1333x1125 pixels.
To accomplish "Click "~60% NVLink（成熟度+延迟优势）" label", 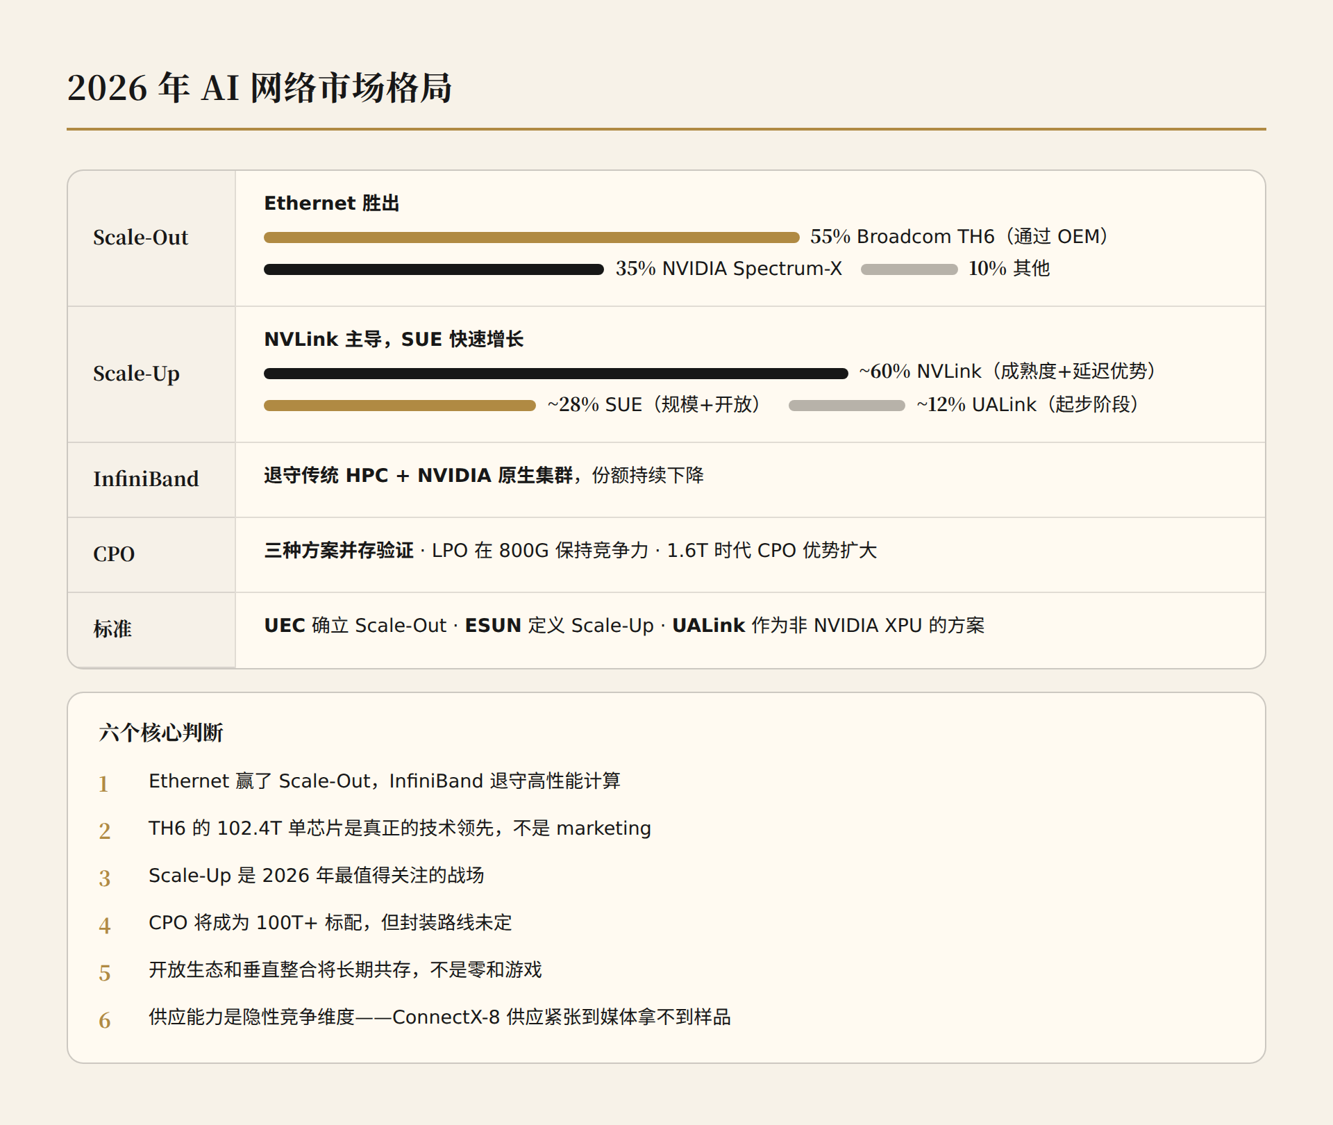I will pos(1009,372).
